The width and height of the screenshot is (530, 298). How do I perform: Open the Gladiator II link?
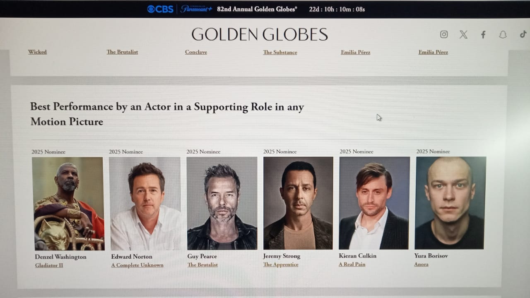click(x=49, y=265)
